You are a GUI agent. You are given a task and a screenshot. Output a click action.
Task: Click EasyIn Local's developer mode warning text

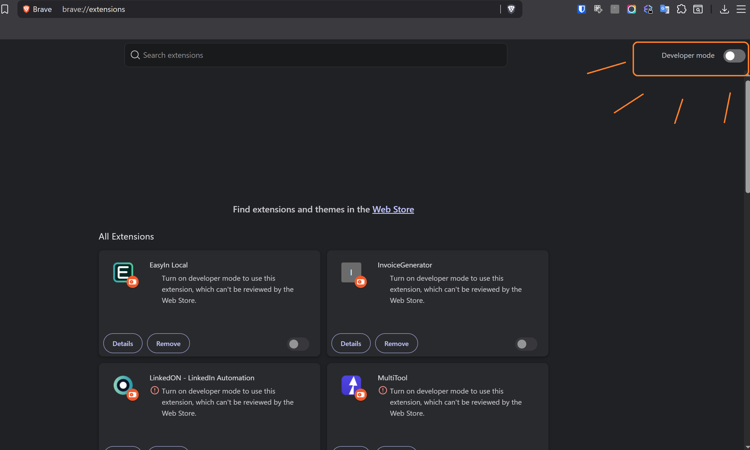[x=228, y=289]
